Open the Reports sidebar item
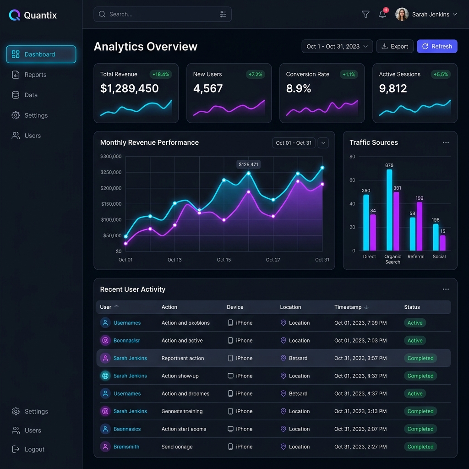 point(41,75)
